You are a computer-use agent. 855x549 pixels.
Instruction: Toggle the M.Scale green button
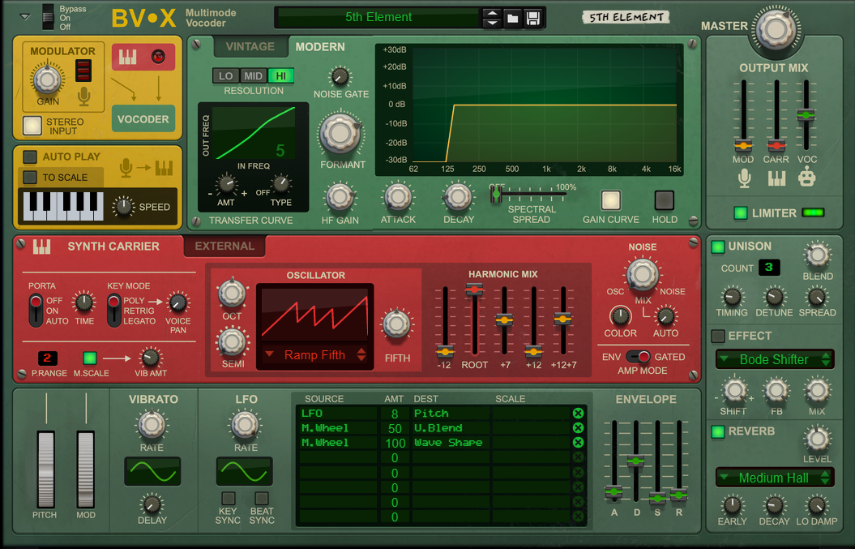pyautogui.click(x=90, y=358)
